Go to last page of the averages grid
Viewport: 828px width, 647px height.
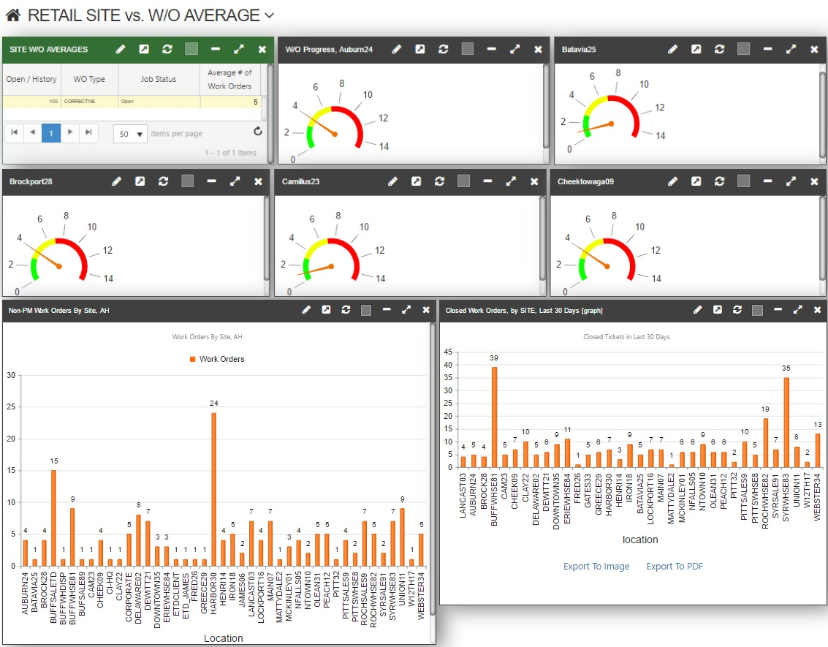point(88,132)
